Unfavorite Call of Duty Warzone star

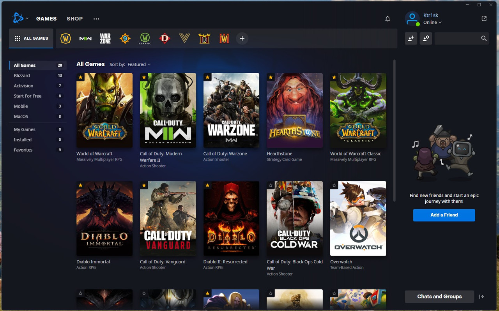pos(207,77)
